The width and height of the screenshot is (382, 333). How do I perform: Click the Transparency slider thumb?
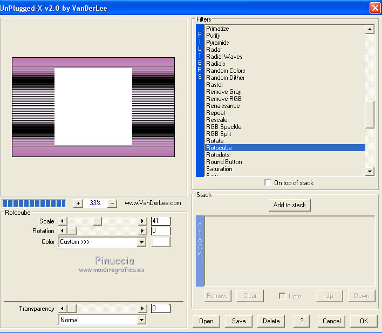pyautogui.click(x=72, y=309)
